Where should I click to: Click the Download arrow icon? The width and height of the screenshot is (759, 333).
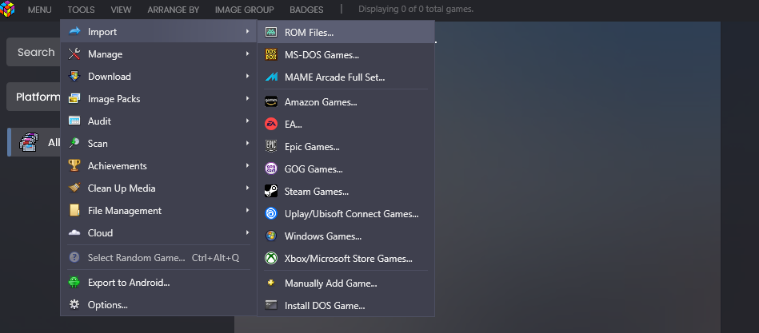tap(74, 77)
